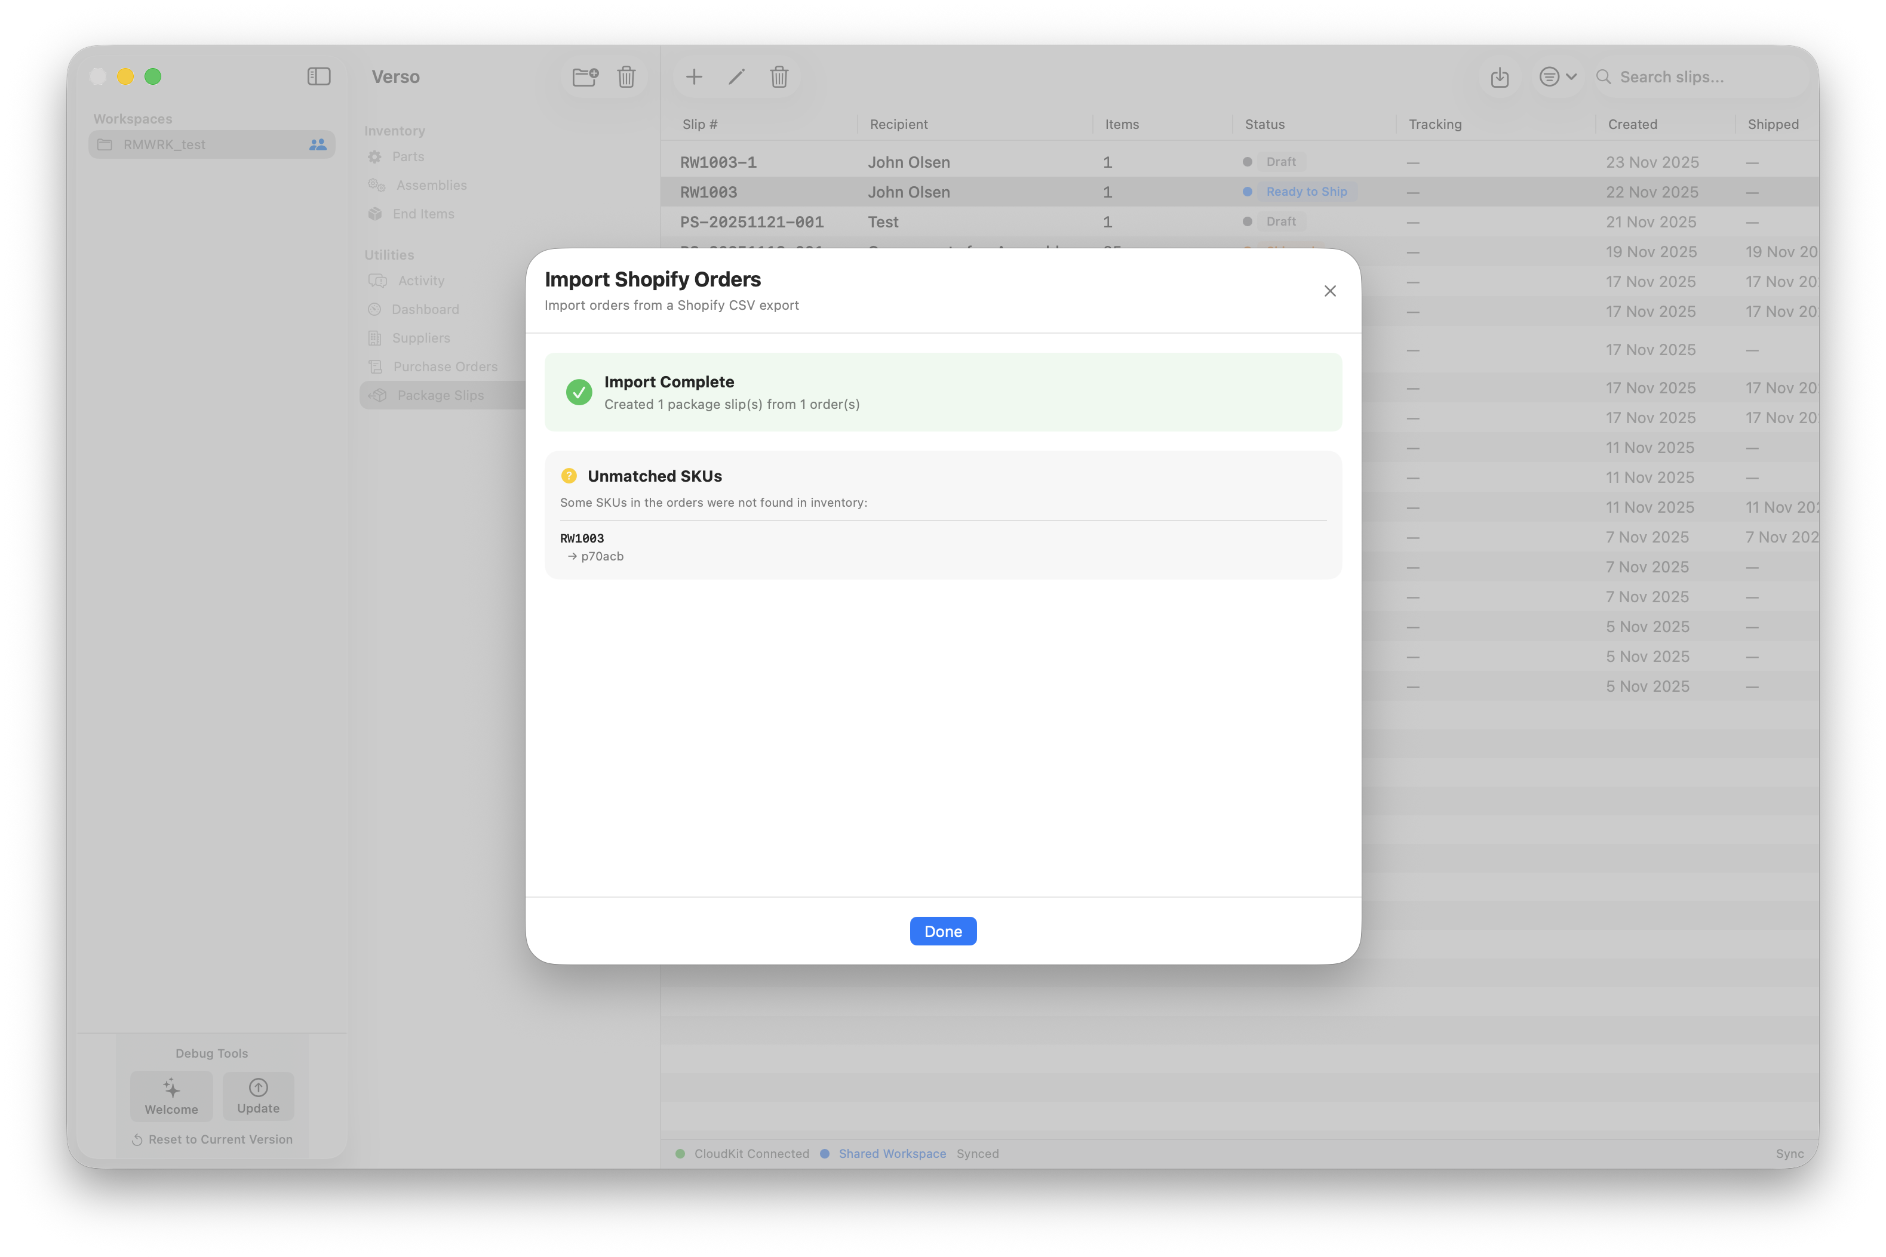The width and height of the screenshot is (1886, 1257).
Task: Click the import download icon
Action: tap(1500, 78)
